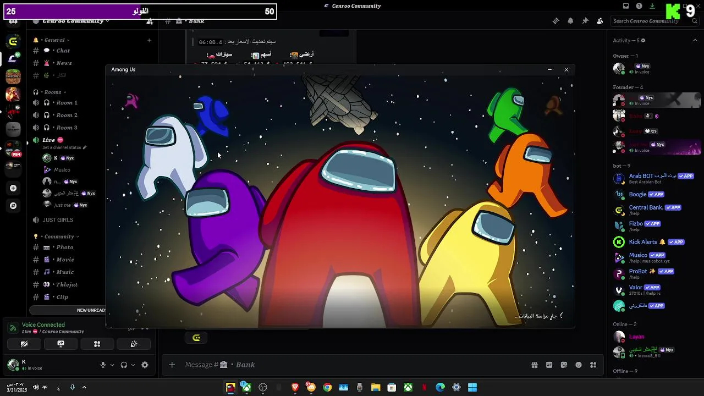Turn on camera in voice panel

point(24,344)
